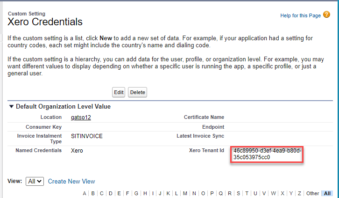Filter records by letter E
This screenshot has width=339, height=198.
coord(119,193)
